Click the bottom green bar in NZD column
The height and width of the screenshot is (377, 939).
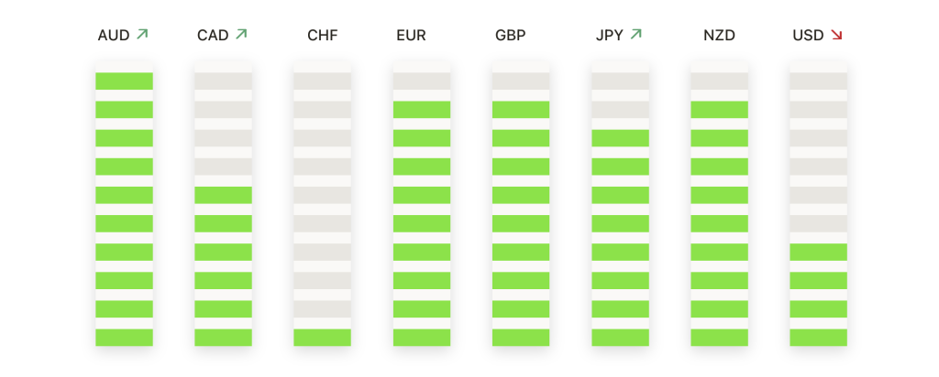pyautogui.click(x=719, y=338)
